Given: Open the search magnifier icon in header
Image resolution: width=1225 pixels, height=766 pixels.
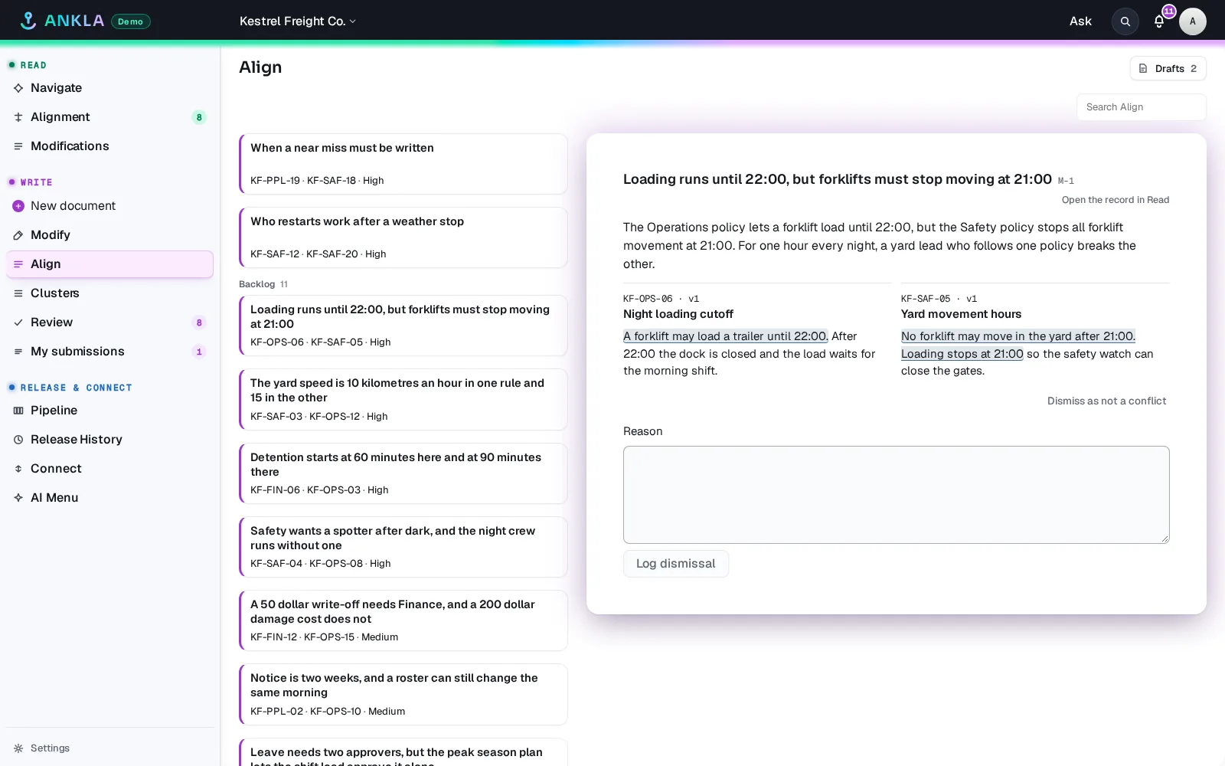Looking at the screenshot, I should pos(1125,21).
